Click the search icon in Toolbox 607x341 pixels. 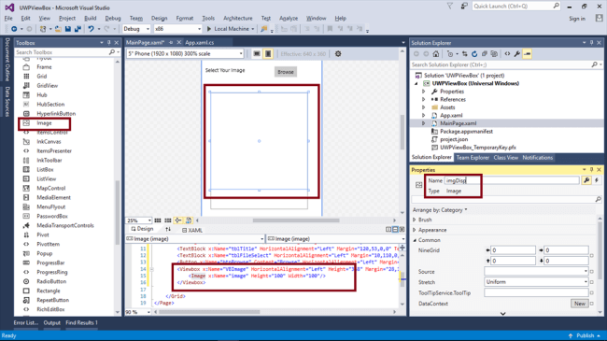coord(112,52)
